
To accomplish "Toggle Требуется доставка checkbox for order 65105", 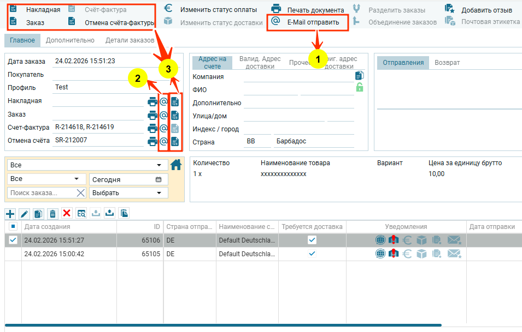I will (x=312, y=253).
